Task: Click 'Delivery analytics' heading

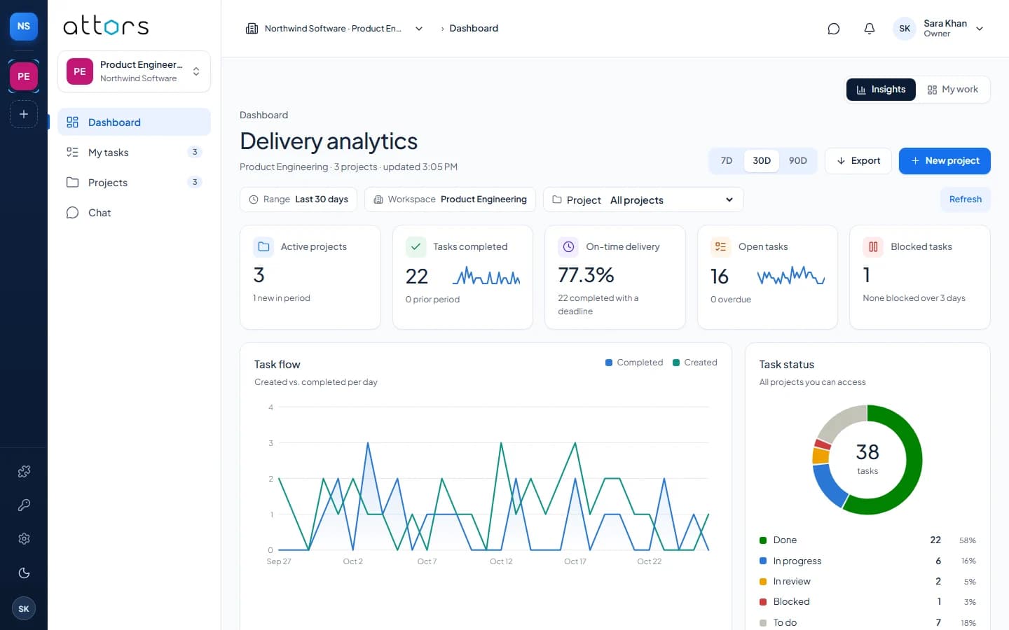Action: (x=329, y=141)
